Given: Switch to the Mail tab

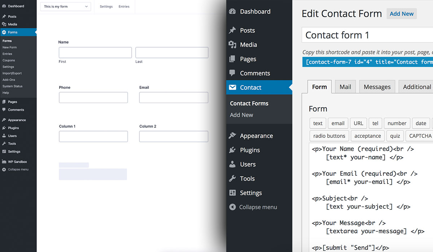Looking at the screenshot, I should (x=345, y=86).
